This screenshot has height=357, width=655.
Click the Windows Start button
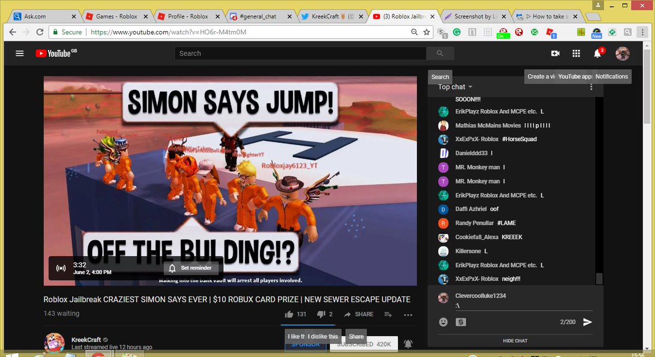point(11,354)
